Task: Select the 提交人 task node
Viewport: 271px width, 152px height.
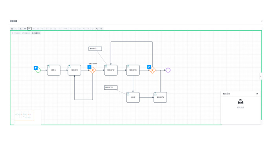Action: coord(54,70)
